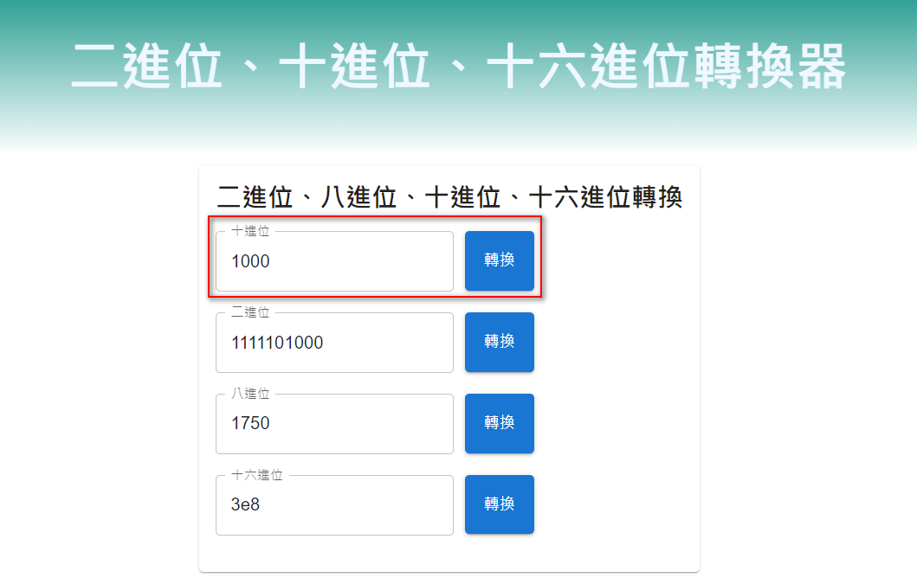The width and height of the screenshot is (917, 578).
Task: Click the bottommost blue 轉換 button
Action: 499,504
